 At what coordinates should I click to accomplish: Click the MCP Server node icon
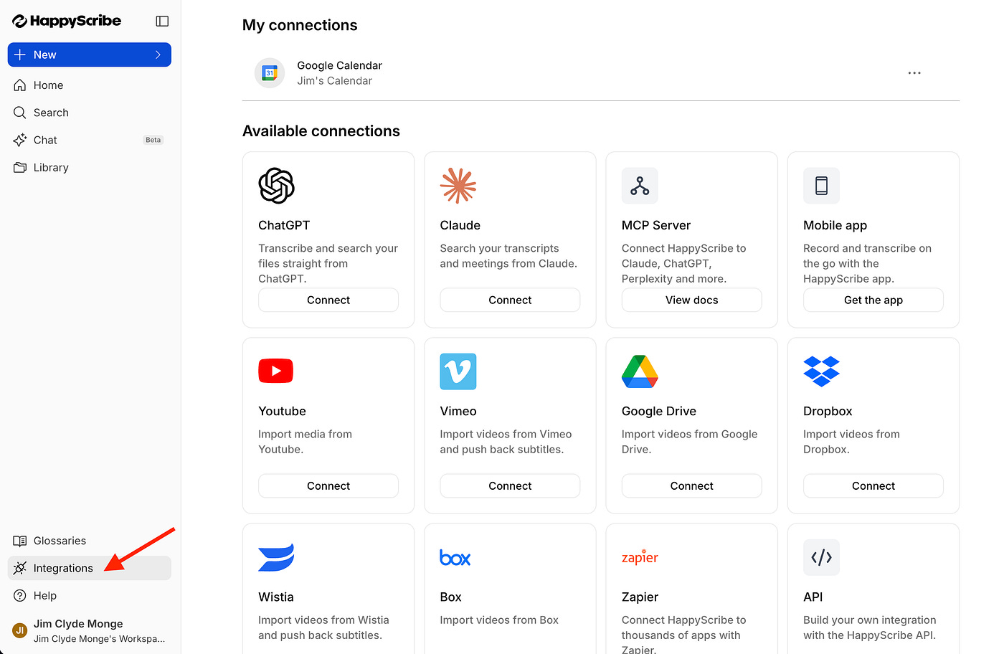(x=640, y=186)
